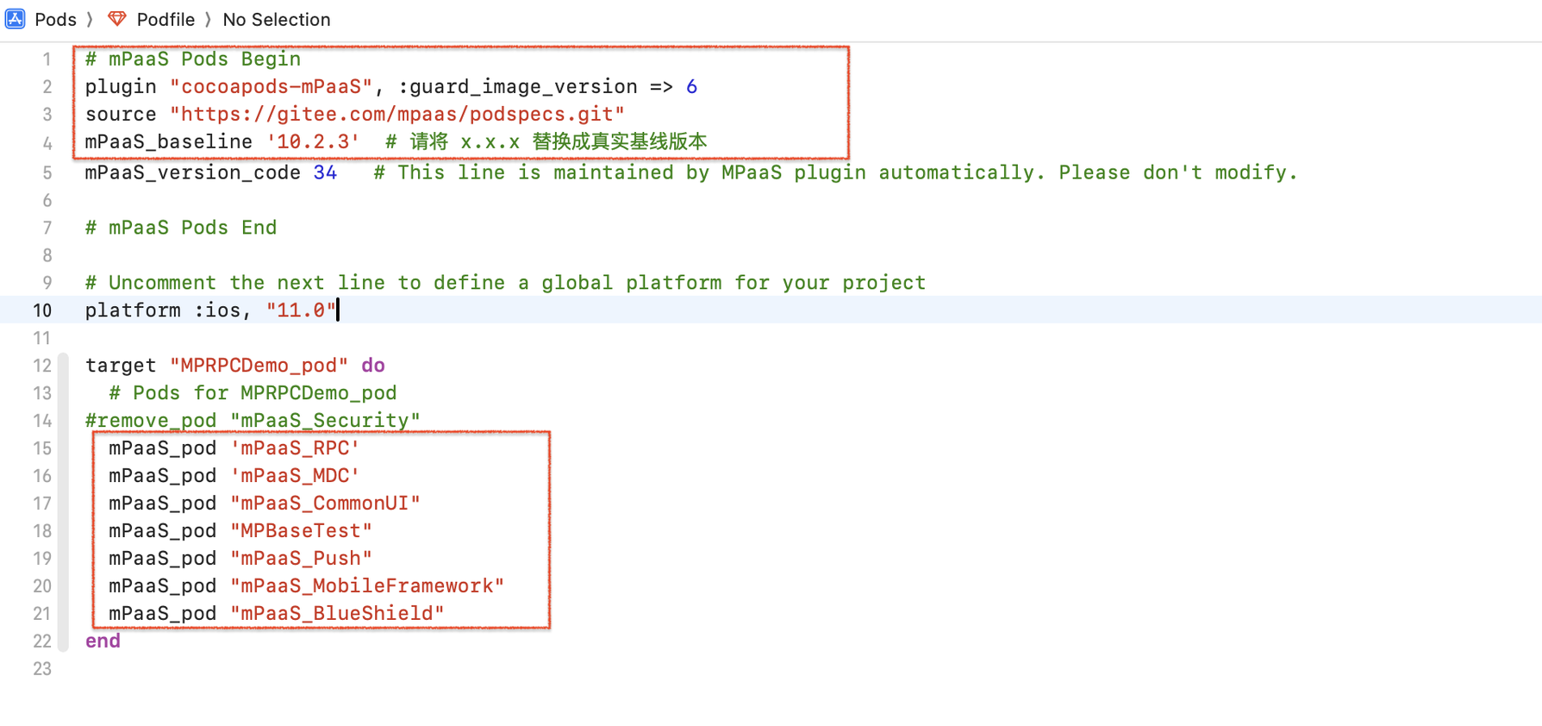Click the pod name "mPaaS_CommonUI"
The width and height of the screenshot is (1542, 726).
point(325,504)
